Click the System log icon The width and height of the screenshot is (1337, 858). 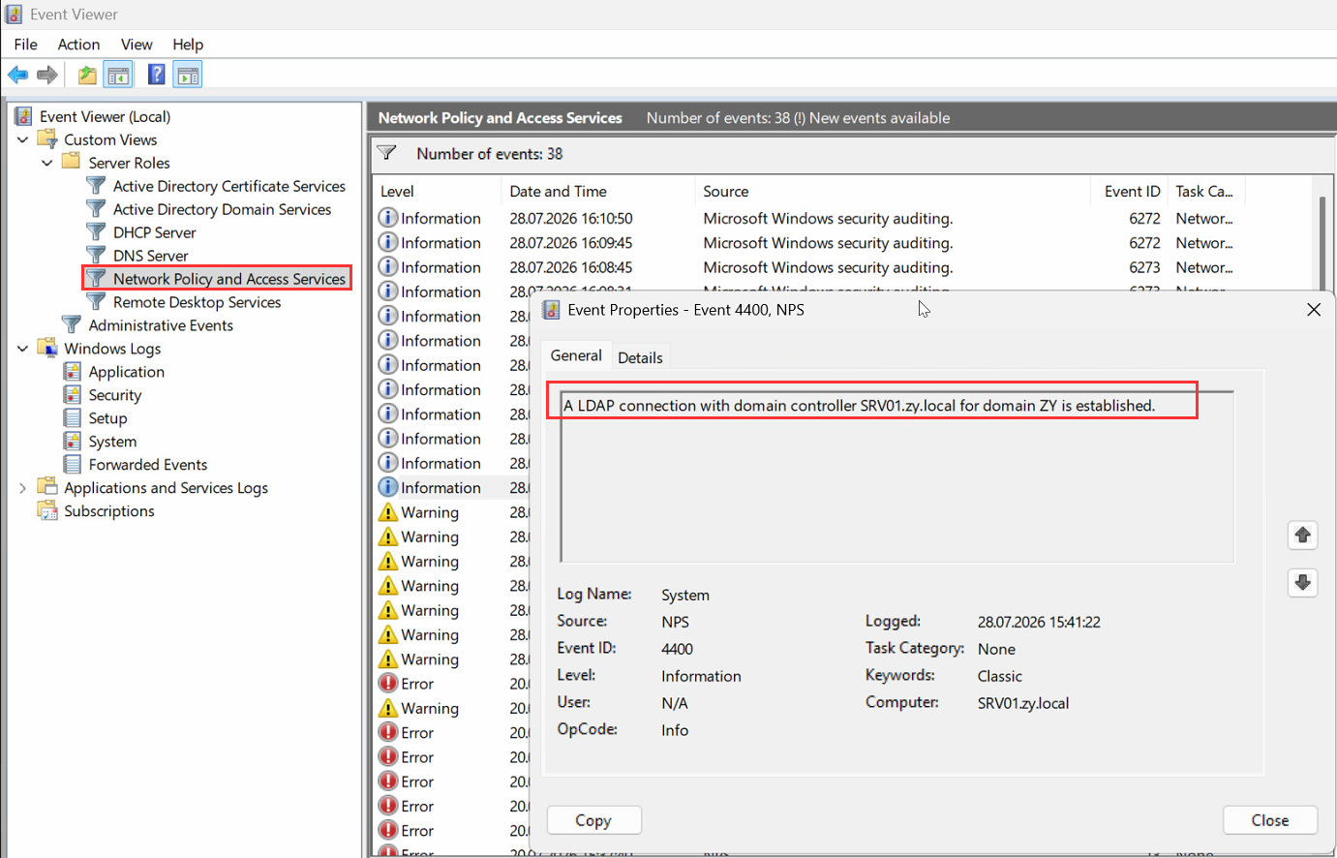(x=72, y=441)
